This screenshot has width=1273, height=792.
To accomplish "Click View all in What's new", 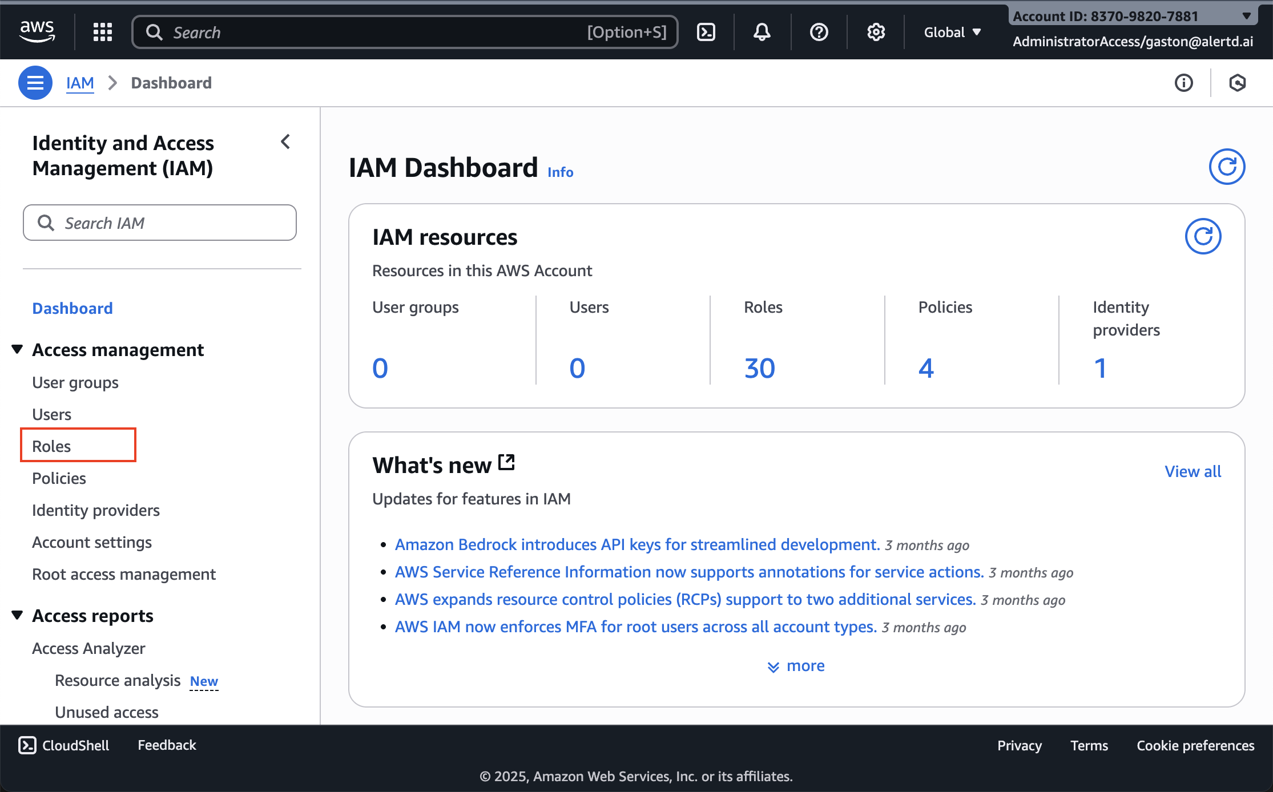I will click(x=1193, y=471).
